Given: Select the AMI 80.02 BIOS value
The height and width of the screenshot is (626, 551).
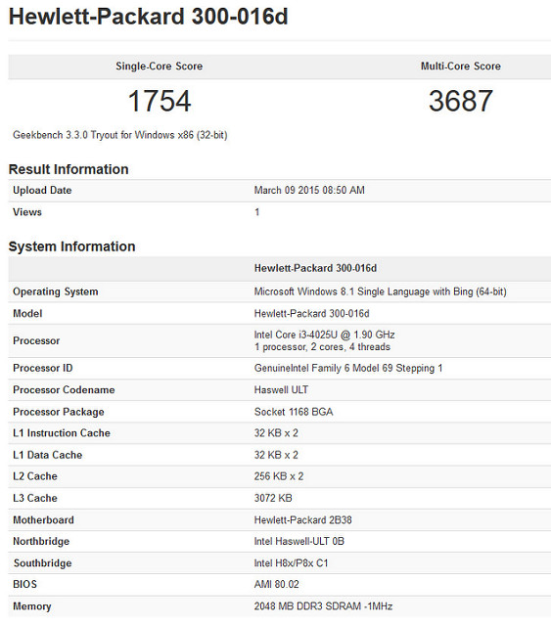Looking at the screenshot, I should coord(277,585).
